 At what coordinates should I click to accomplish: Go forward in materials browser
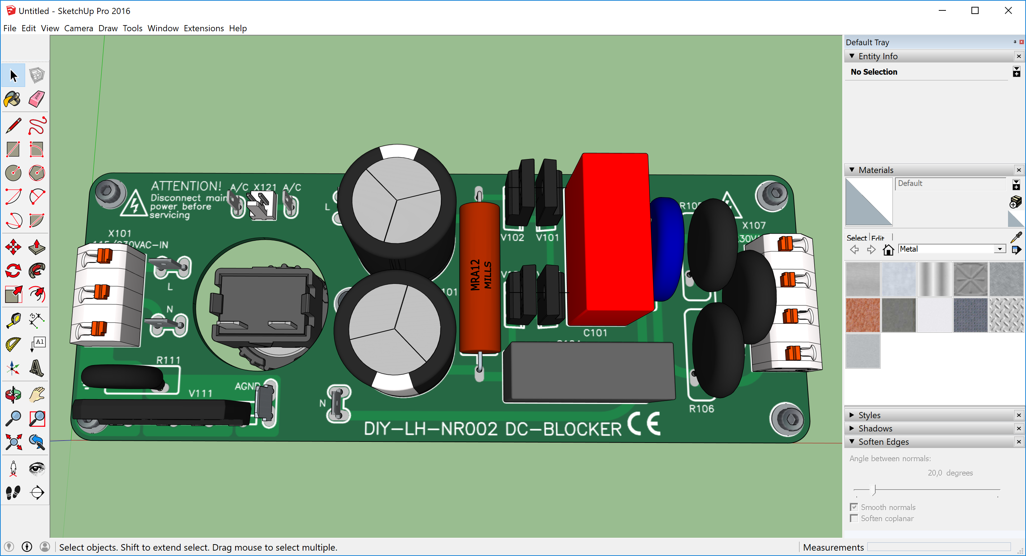871,250
